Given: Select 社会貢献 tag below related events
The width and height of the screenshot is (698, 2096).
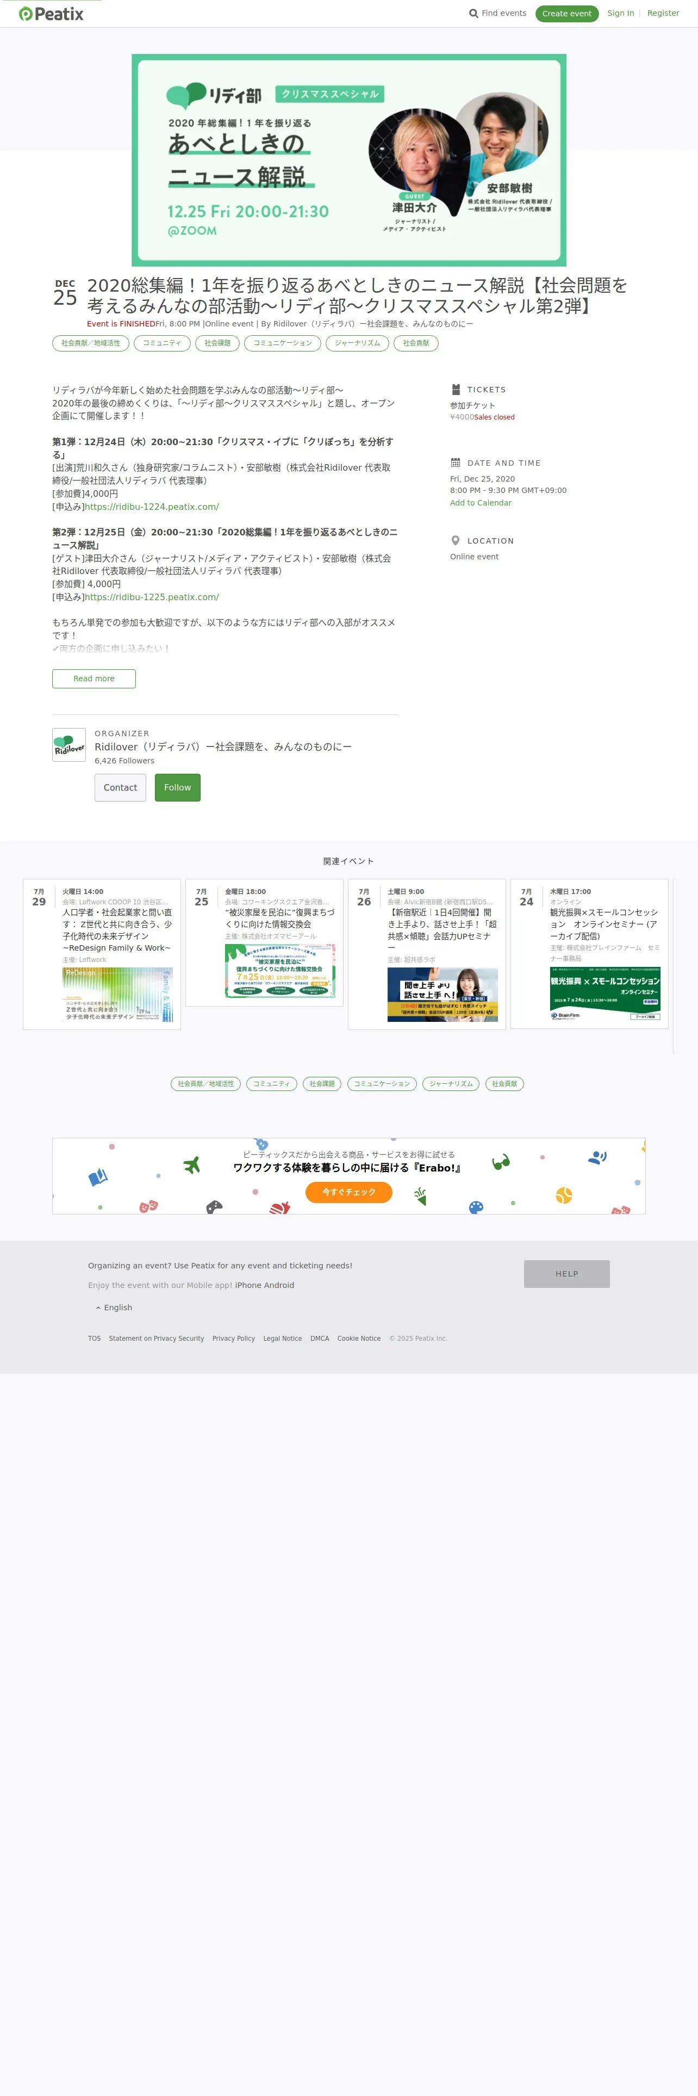Looking at the screenshot, I should tap(504, 1084).
